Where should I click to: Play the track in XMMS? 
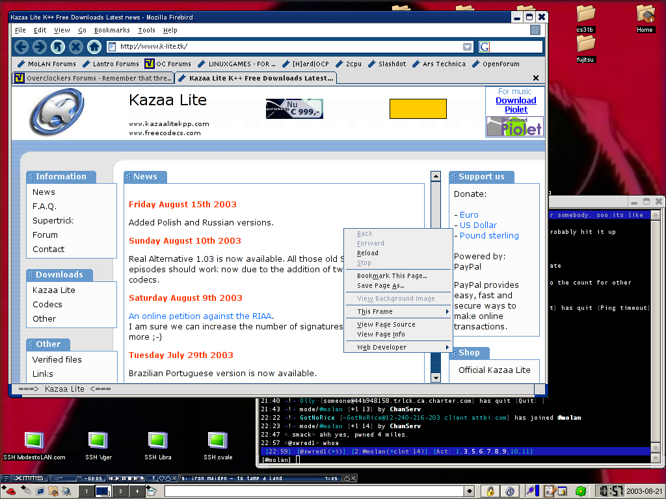coord(117,478)
